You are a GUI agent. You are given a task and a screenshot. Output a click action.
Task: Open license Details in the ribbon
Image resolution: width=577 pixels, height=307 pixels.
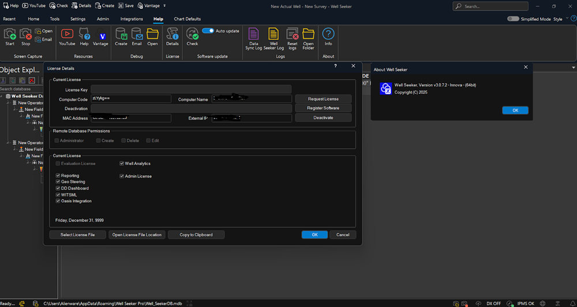pyautogui.click(x=172, y=37)
